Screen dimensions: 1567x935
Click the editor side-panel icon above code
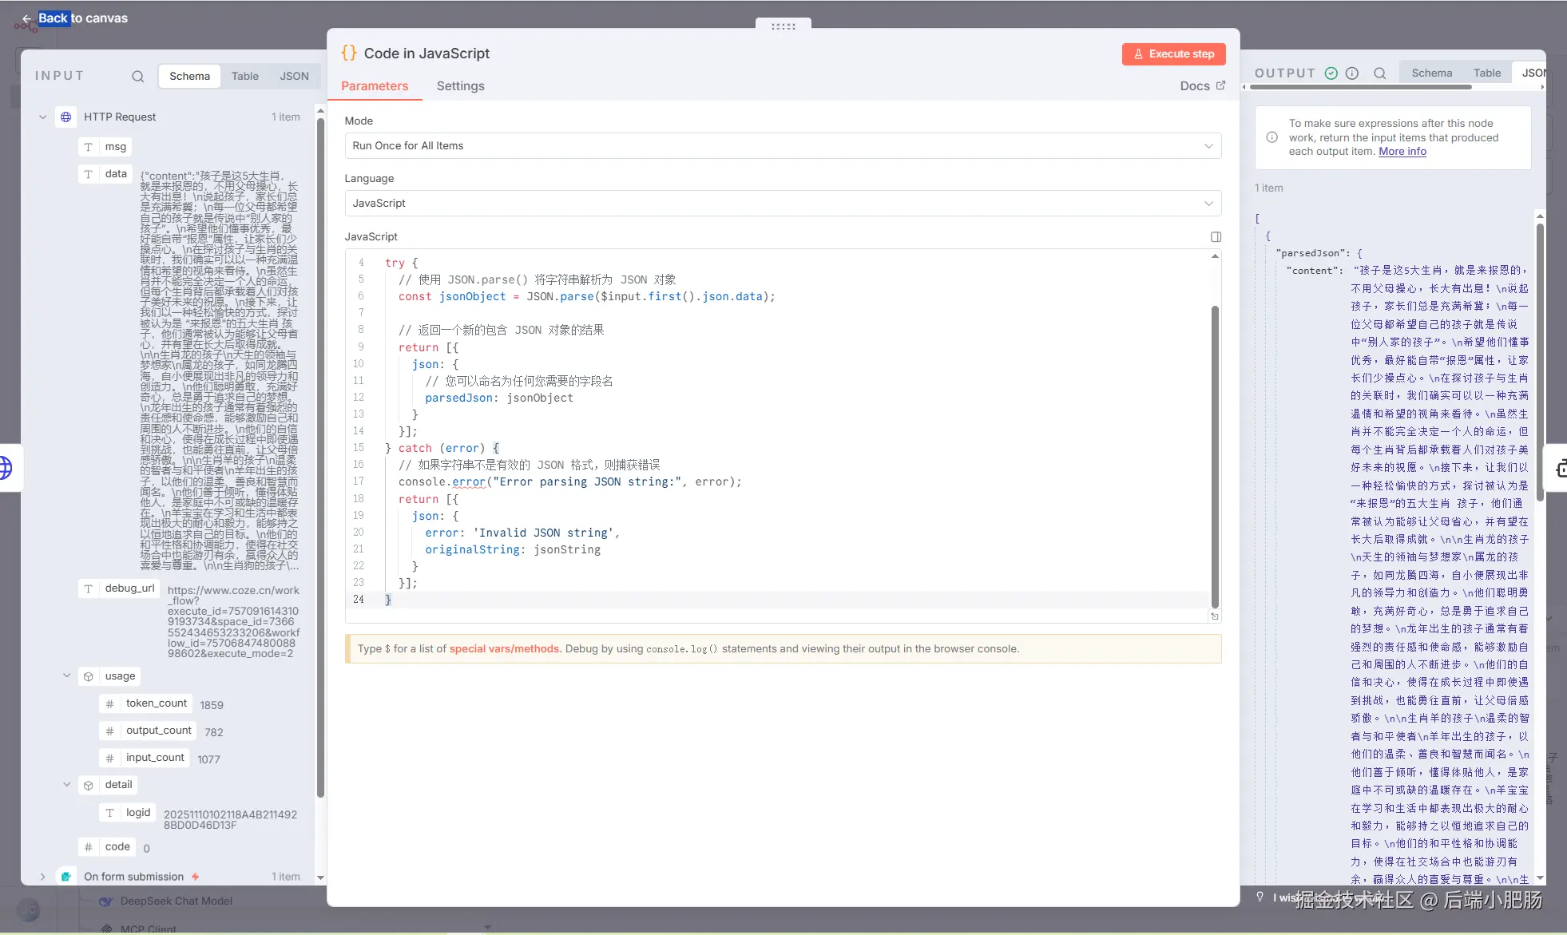1216,237
